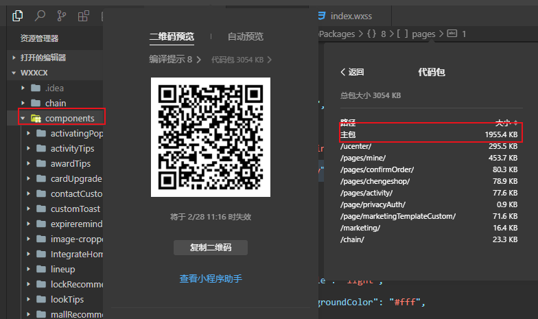Switch to 二维码预览 tab
This screenshot has height=319, width=538.
point(172,36)
